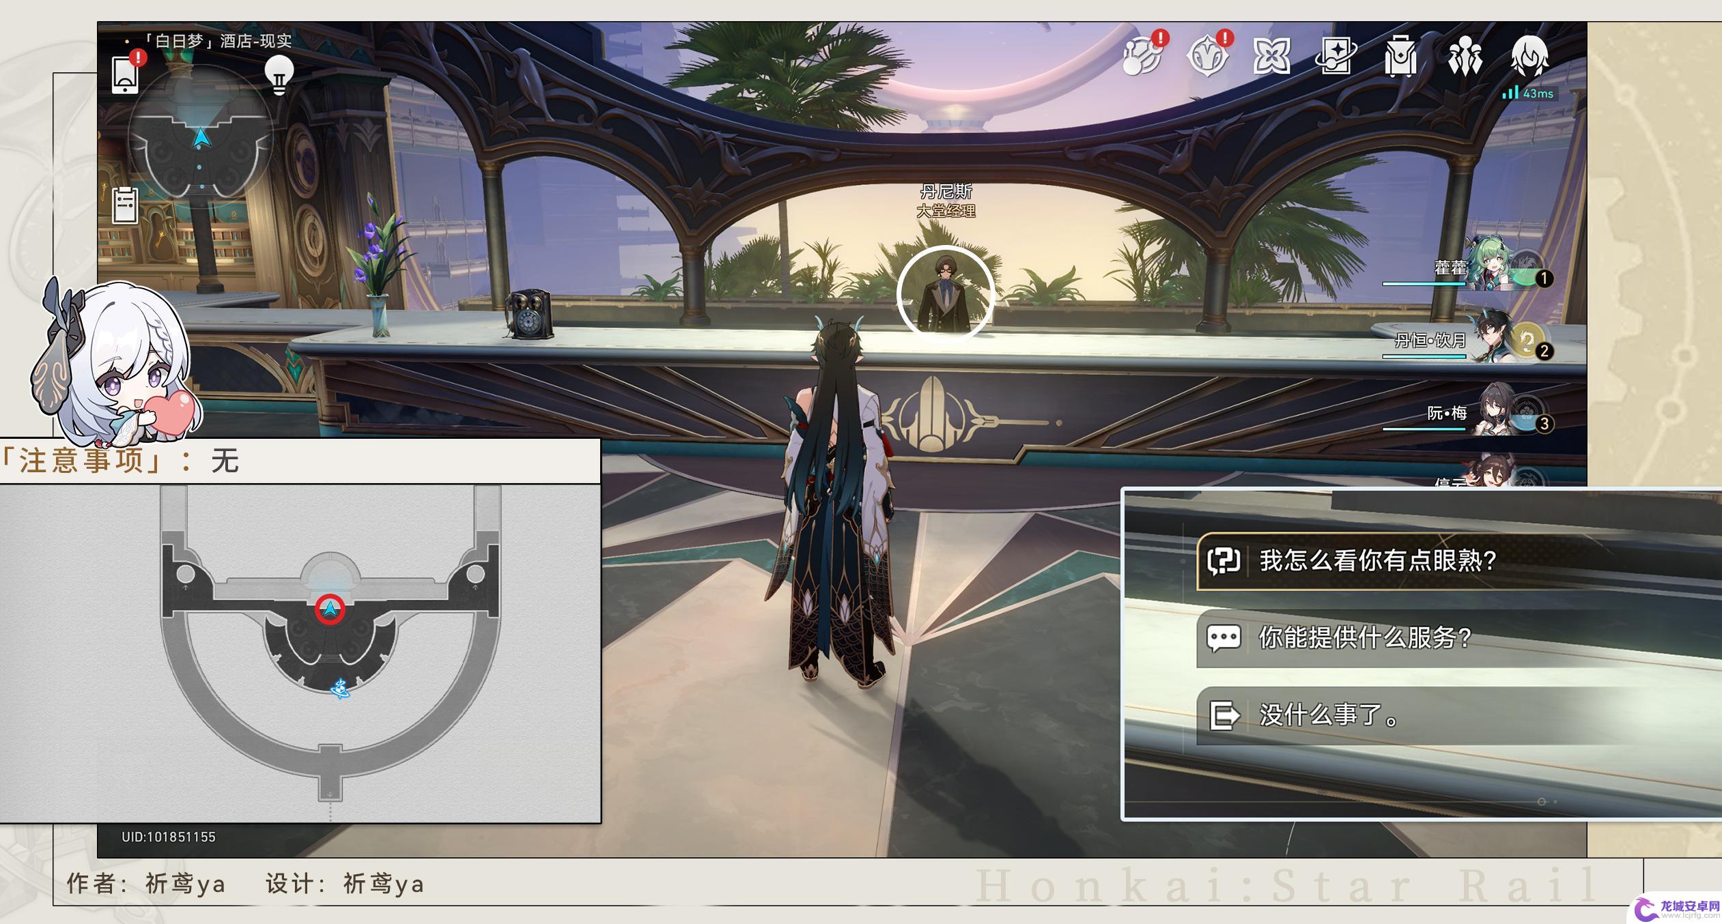Viewport: 1722px width, 924px height.
Task: Click the player arrow on the large map
Action: (x=331, y=608)
